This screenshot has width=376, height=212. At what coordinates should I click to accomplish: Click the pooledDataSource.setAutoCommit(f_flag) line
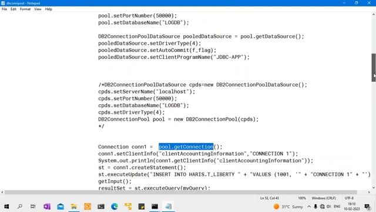pyautogui.click(x=157, y=50)
